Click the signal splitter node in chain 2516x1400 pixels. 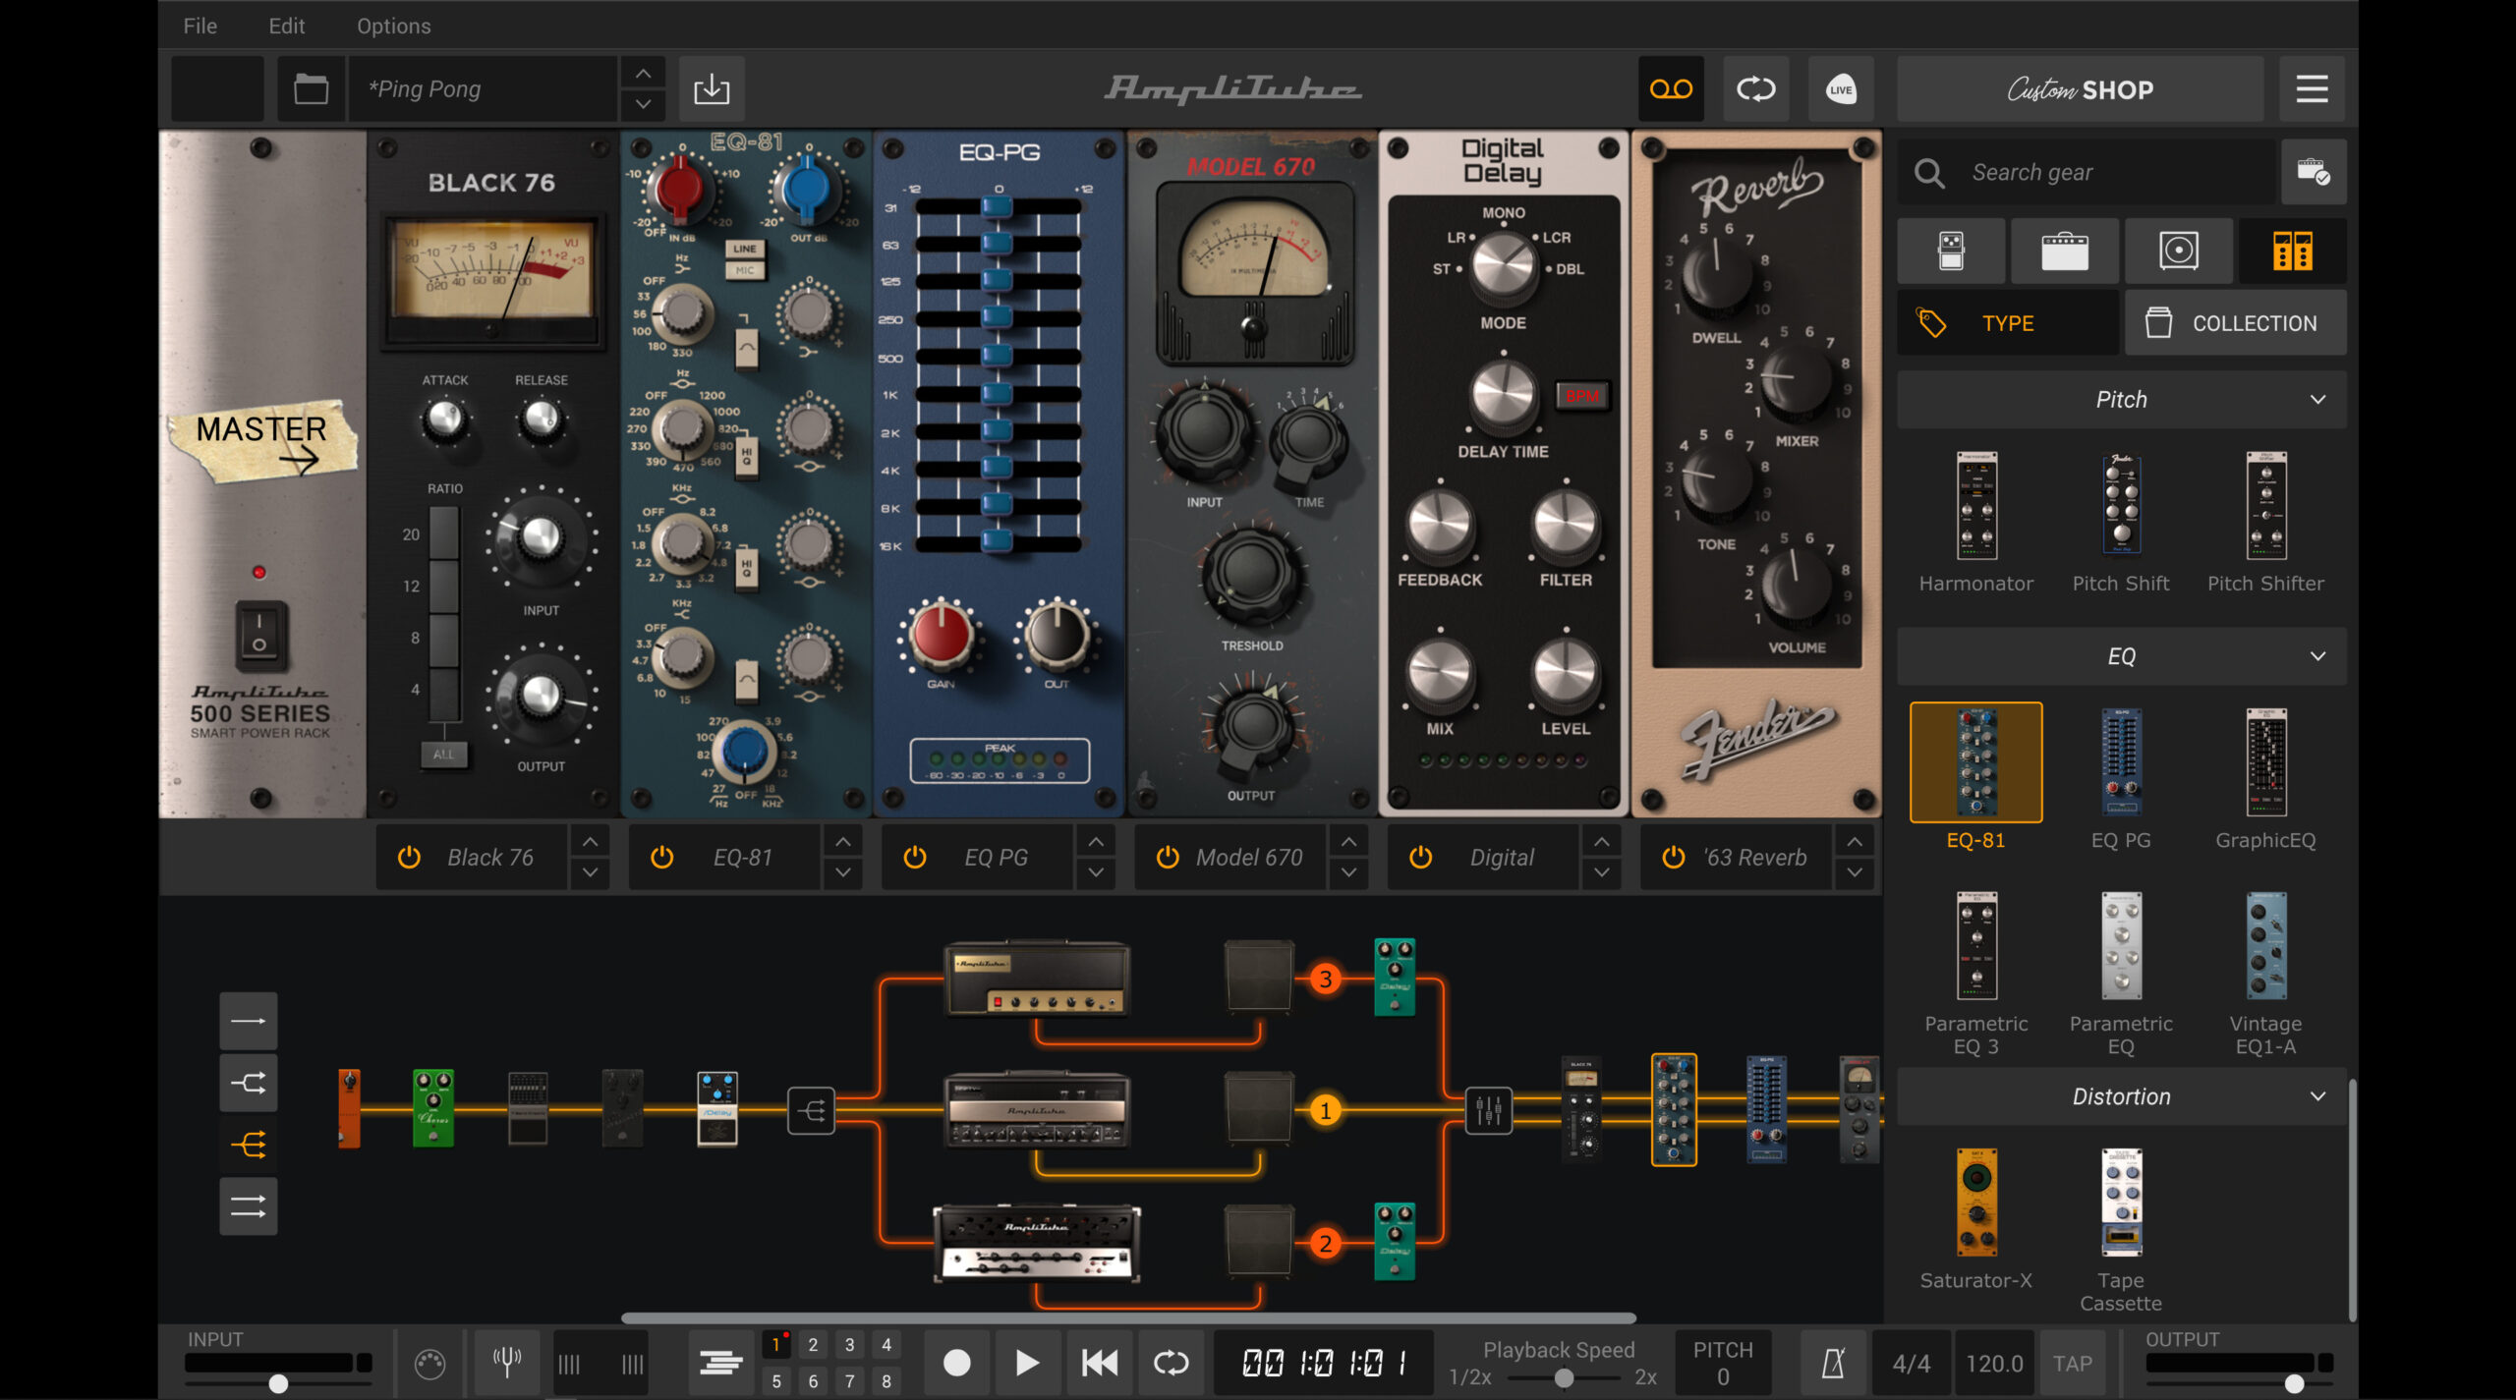[x=811, y=1111]
